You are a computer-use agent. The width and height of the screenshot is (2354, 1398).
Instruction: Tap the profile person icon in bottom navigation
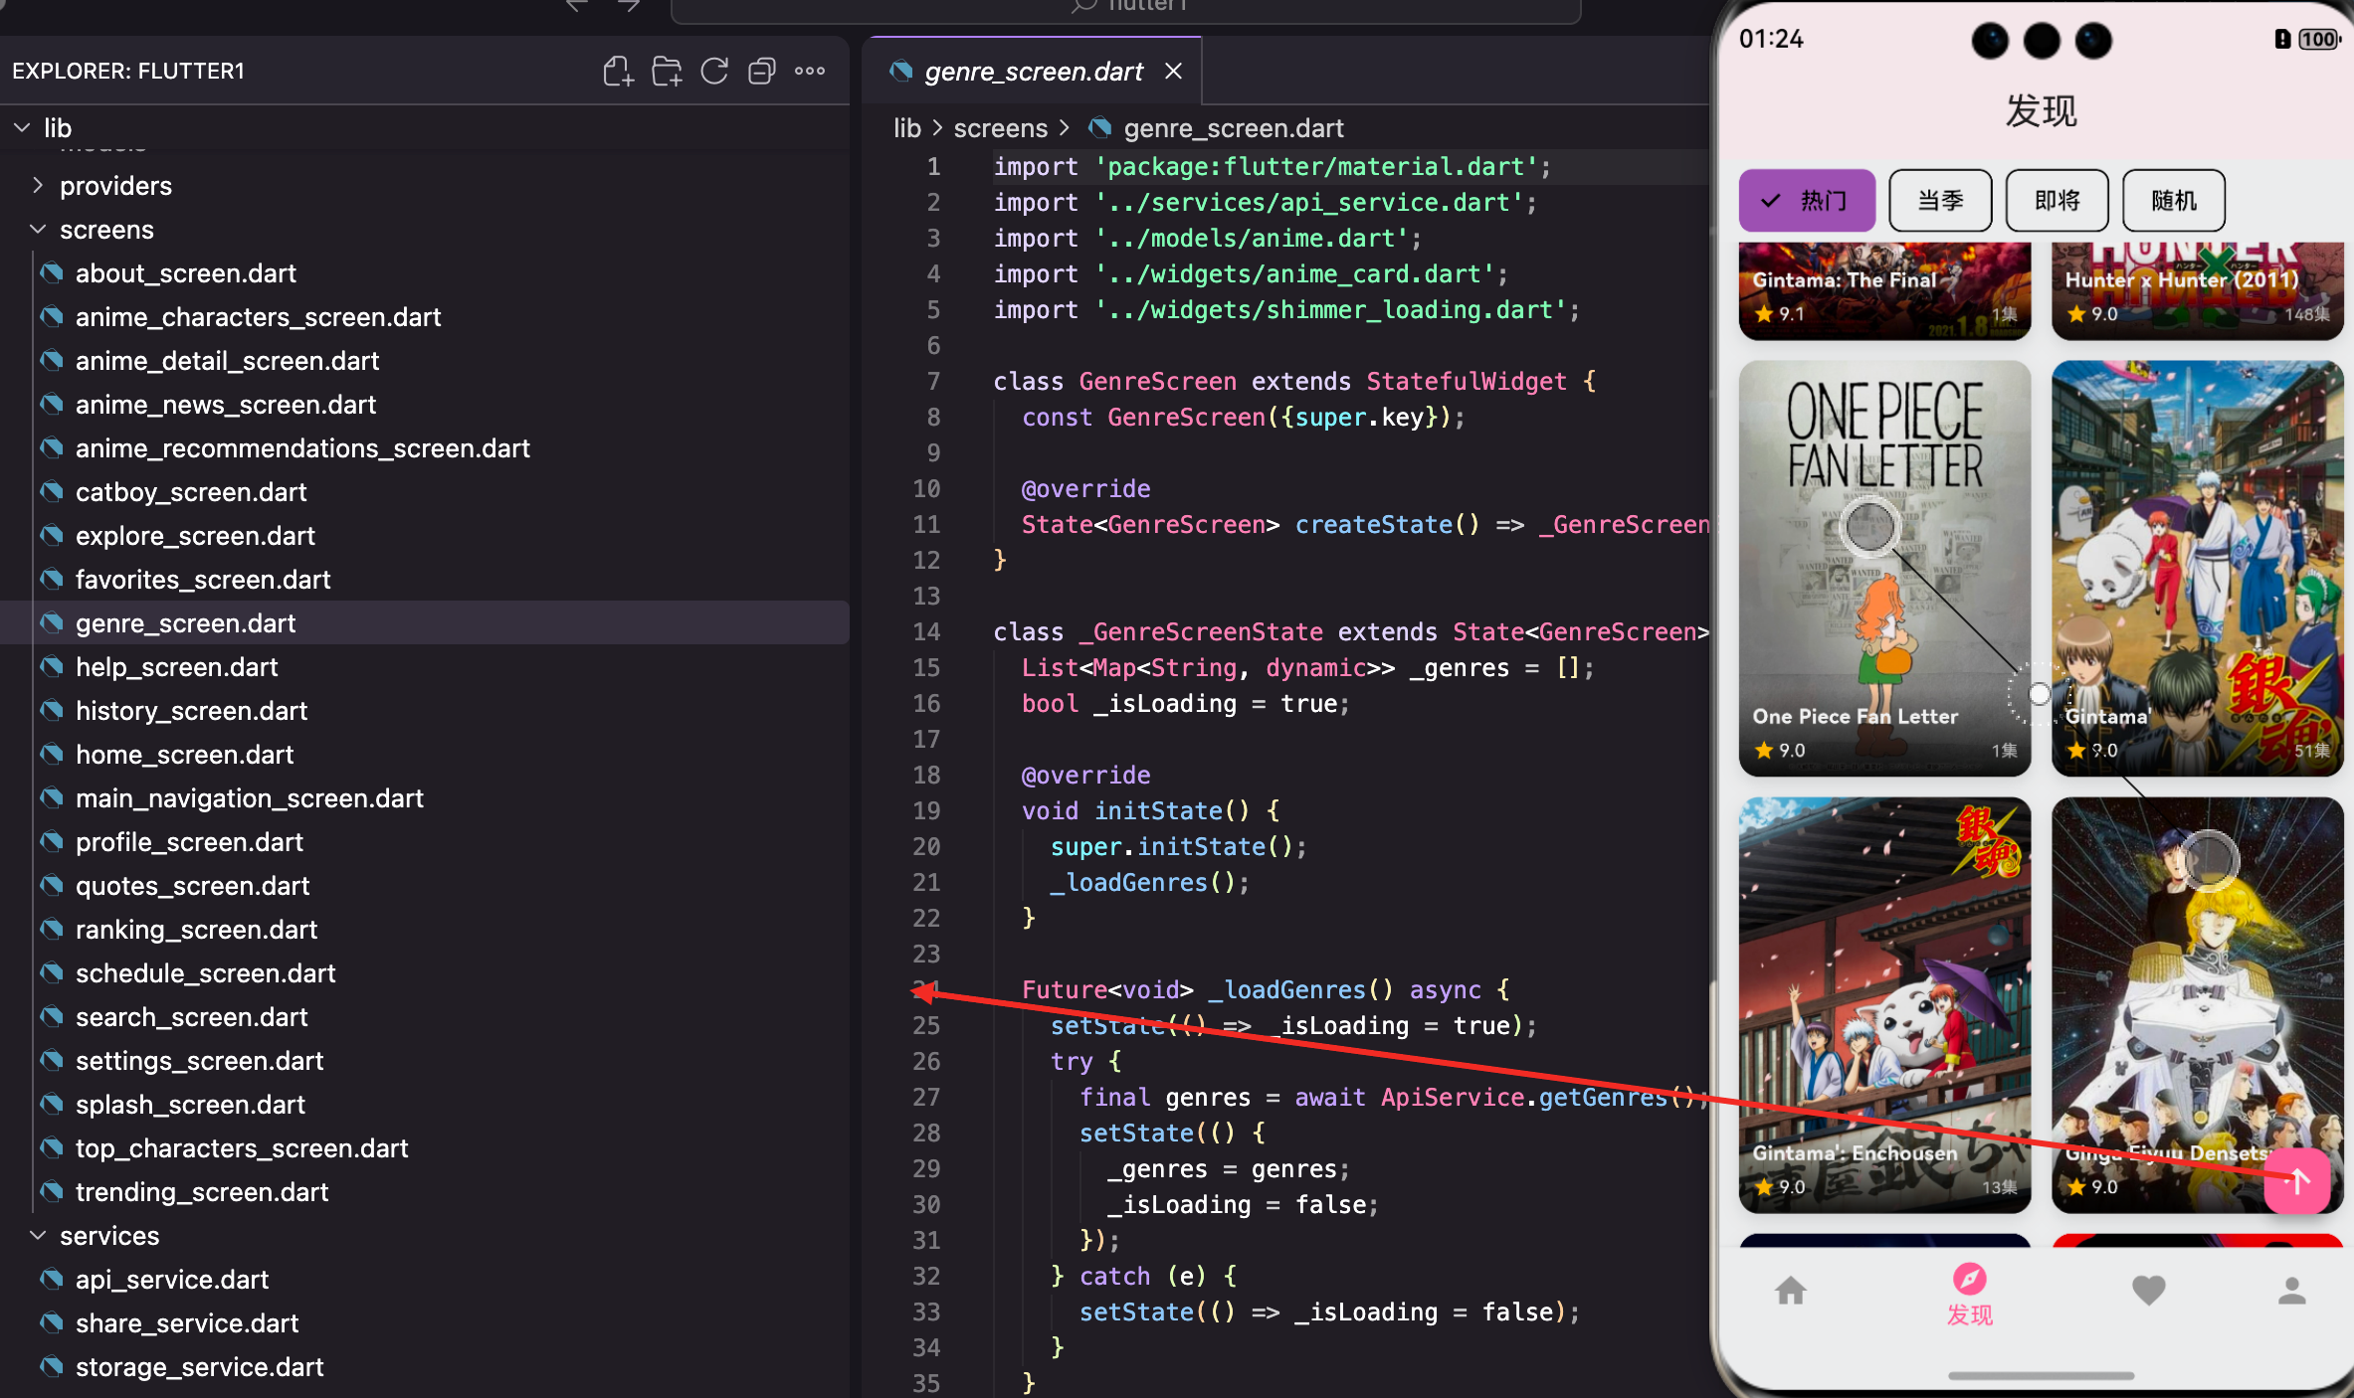coord(2292,1292)
